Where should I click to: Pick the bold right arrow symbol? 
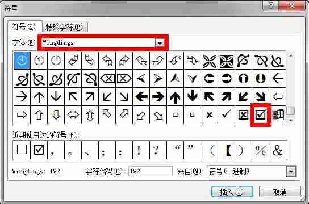click(158, 96)
